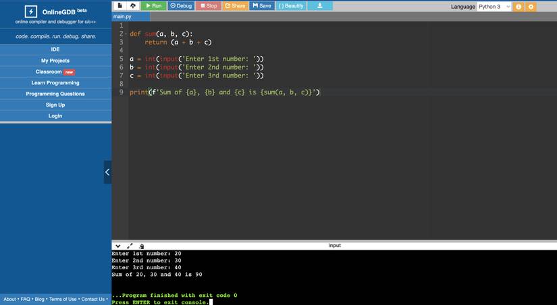Click the console prompt 'Press ENTER to exit console.'
557x305 pixels.
pyautogui.click(x=160, y=302)
